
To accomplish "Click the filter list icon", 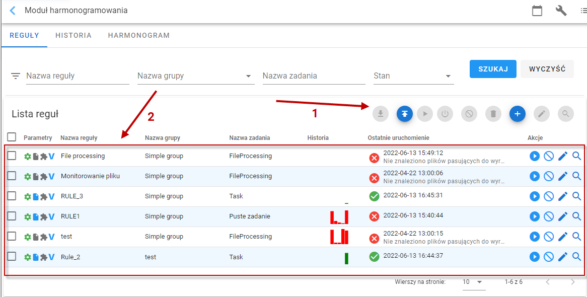I will pyautogui.click(x=15, y=76).
